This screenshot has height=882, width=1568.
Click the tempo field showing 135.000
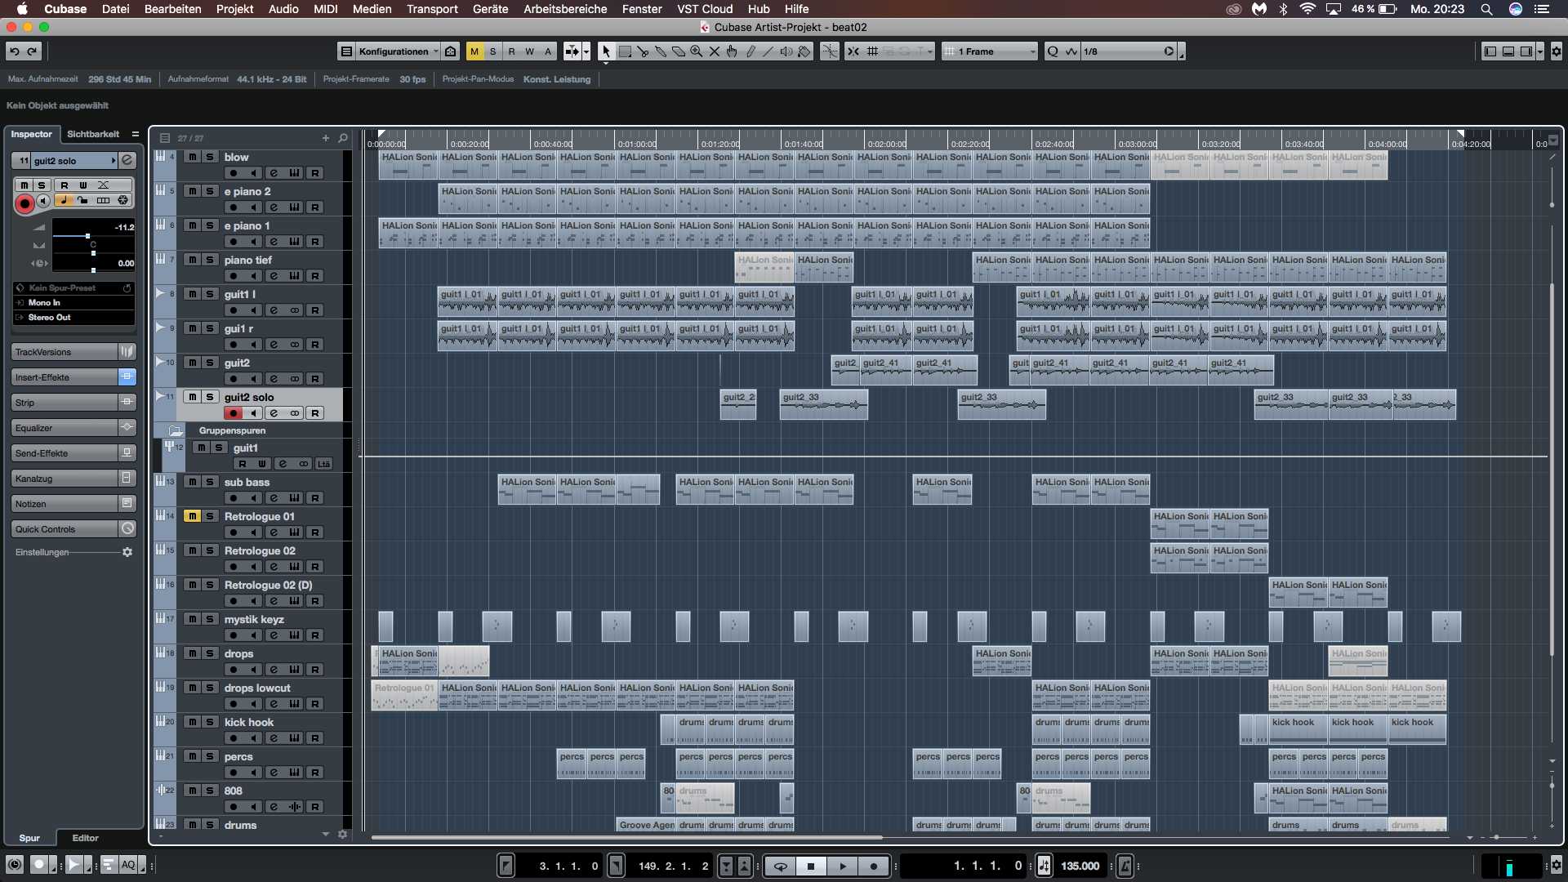(1080, 866)
